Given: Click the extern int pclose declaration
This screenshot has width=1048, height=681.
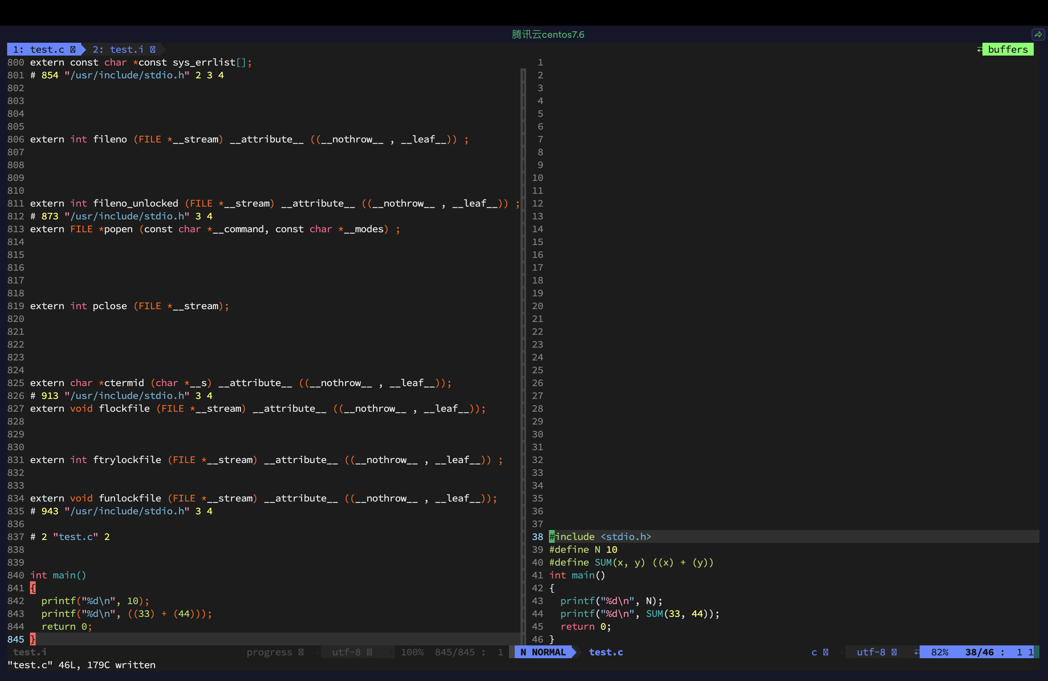Looking at the screenshot, I should click(x=129, y=306).
